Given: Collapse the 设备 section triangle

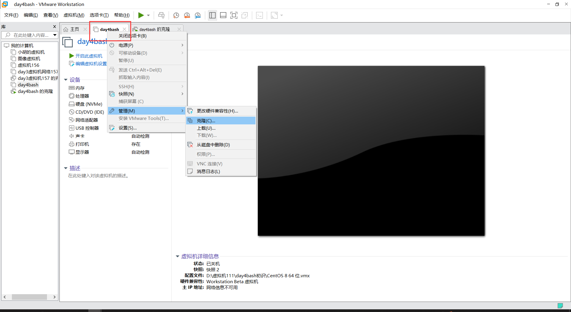Looking at the screenshot, I should point(66,80).
